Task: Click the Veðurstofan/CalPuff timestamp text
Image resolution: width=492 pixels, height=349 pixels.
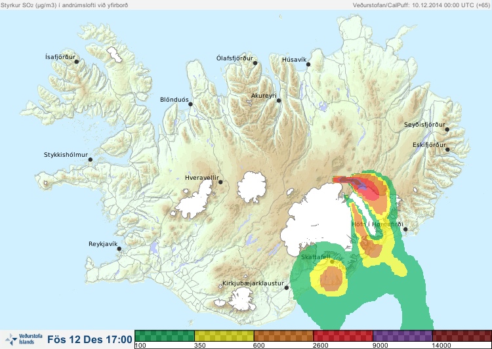Action: coord(421,5)
